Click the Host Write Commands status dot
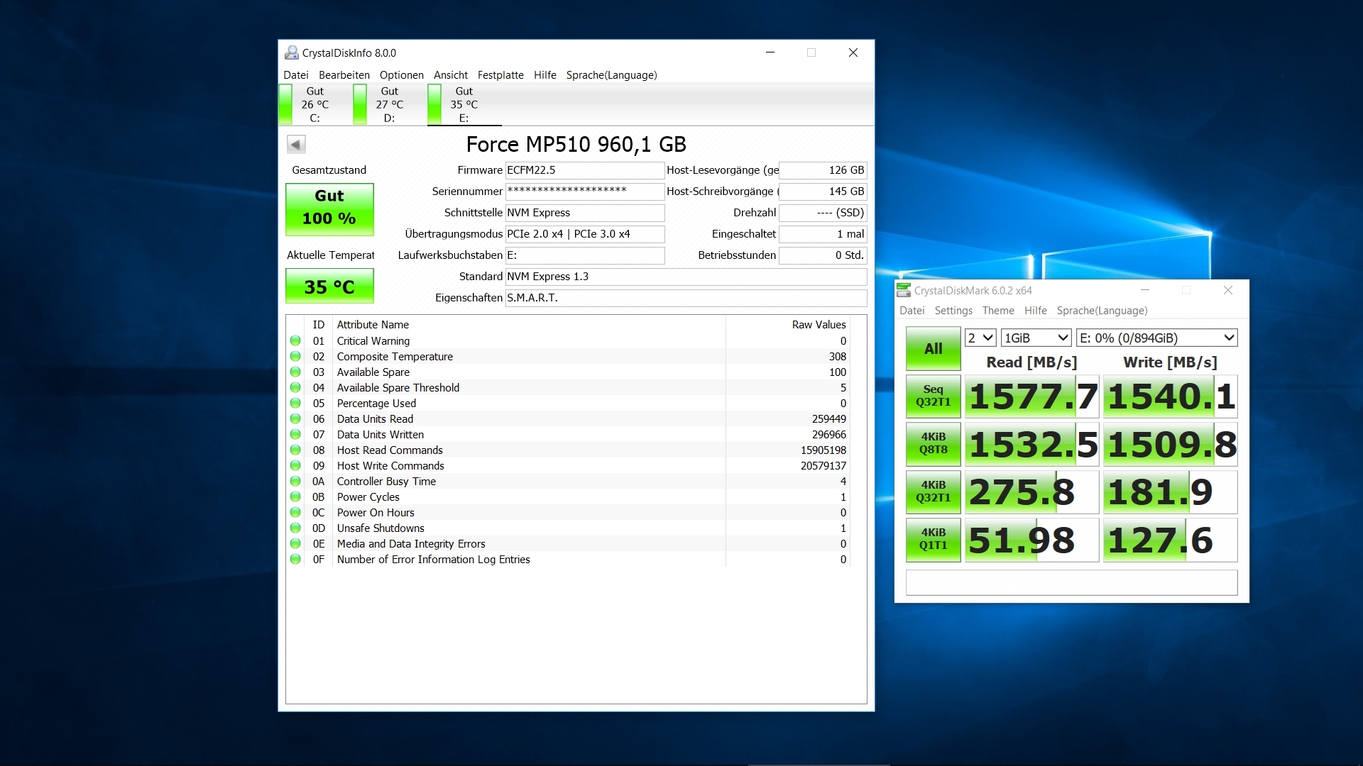This screenshot has width=1363, height=766. 295,466
